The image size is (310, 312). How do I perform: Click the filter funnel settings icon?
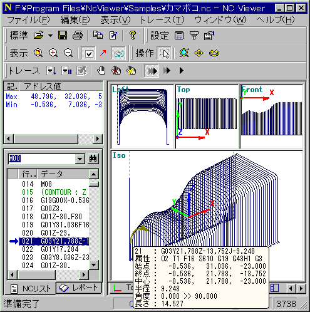click(x=194, y=35)
